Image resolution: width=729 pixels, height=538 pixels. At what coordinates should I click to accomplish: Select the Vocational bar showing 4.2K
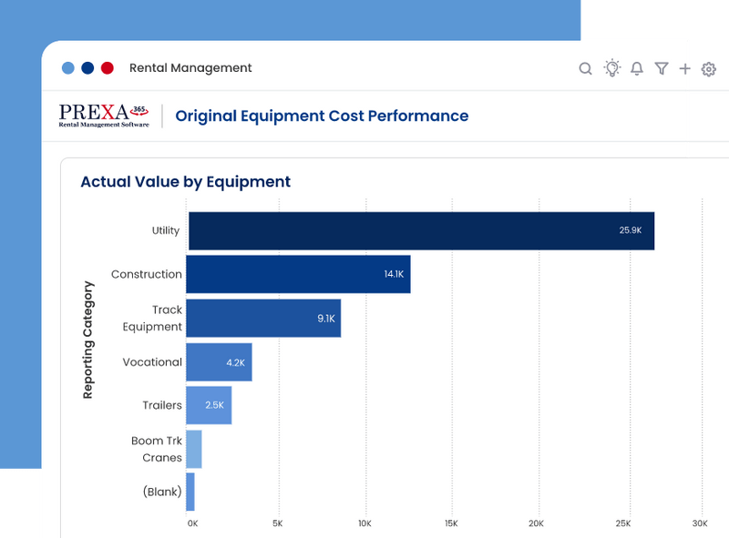219,361
